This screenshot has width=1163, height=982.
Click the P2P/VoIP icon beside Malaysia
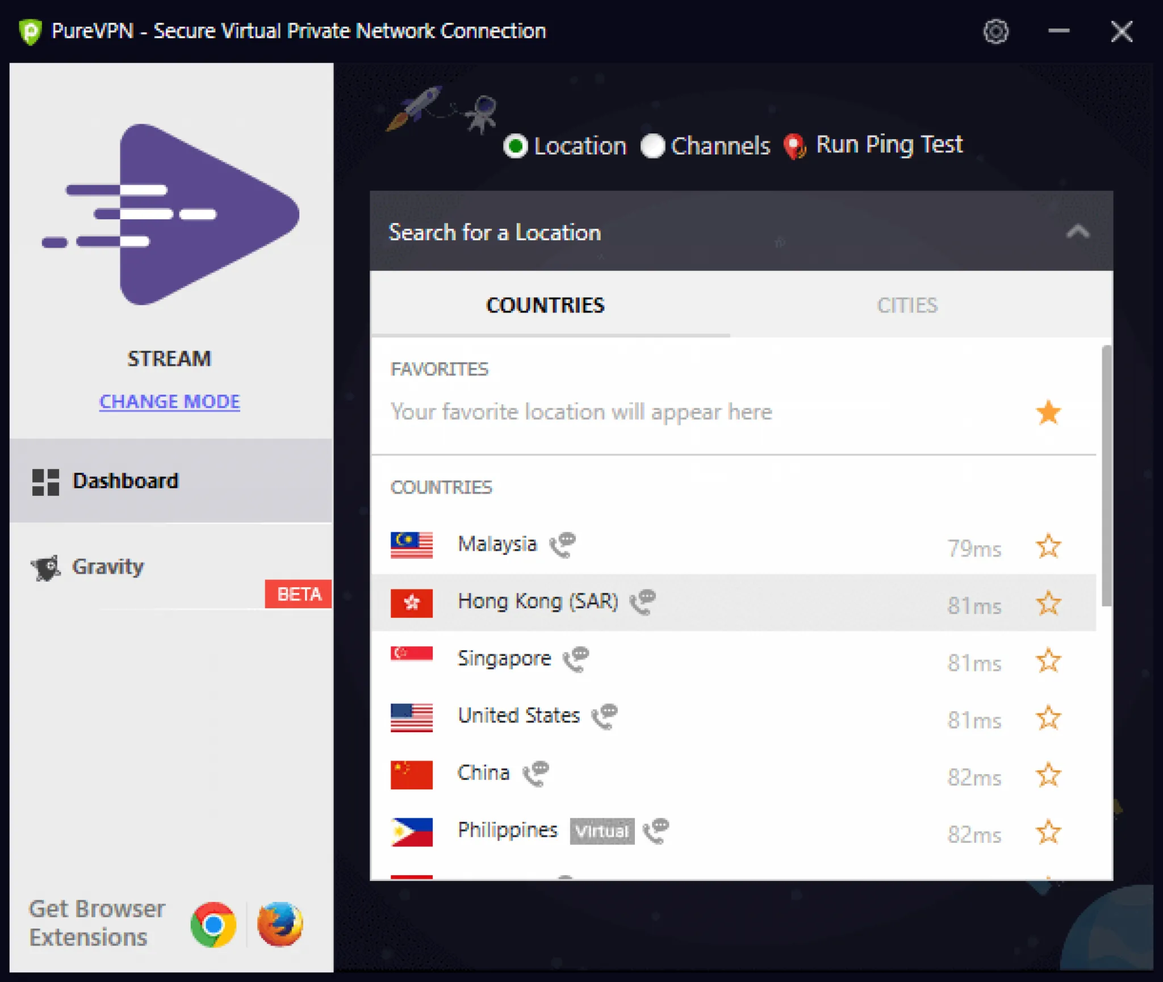coord(562,544)
